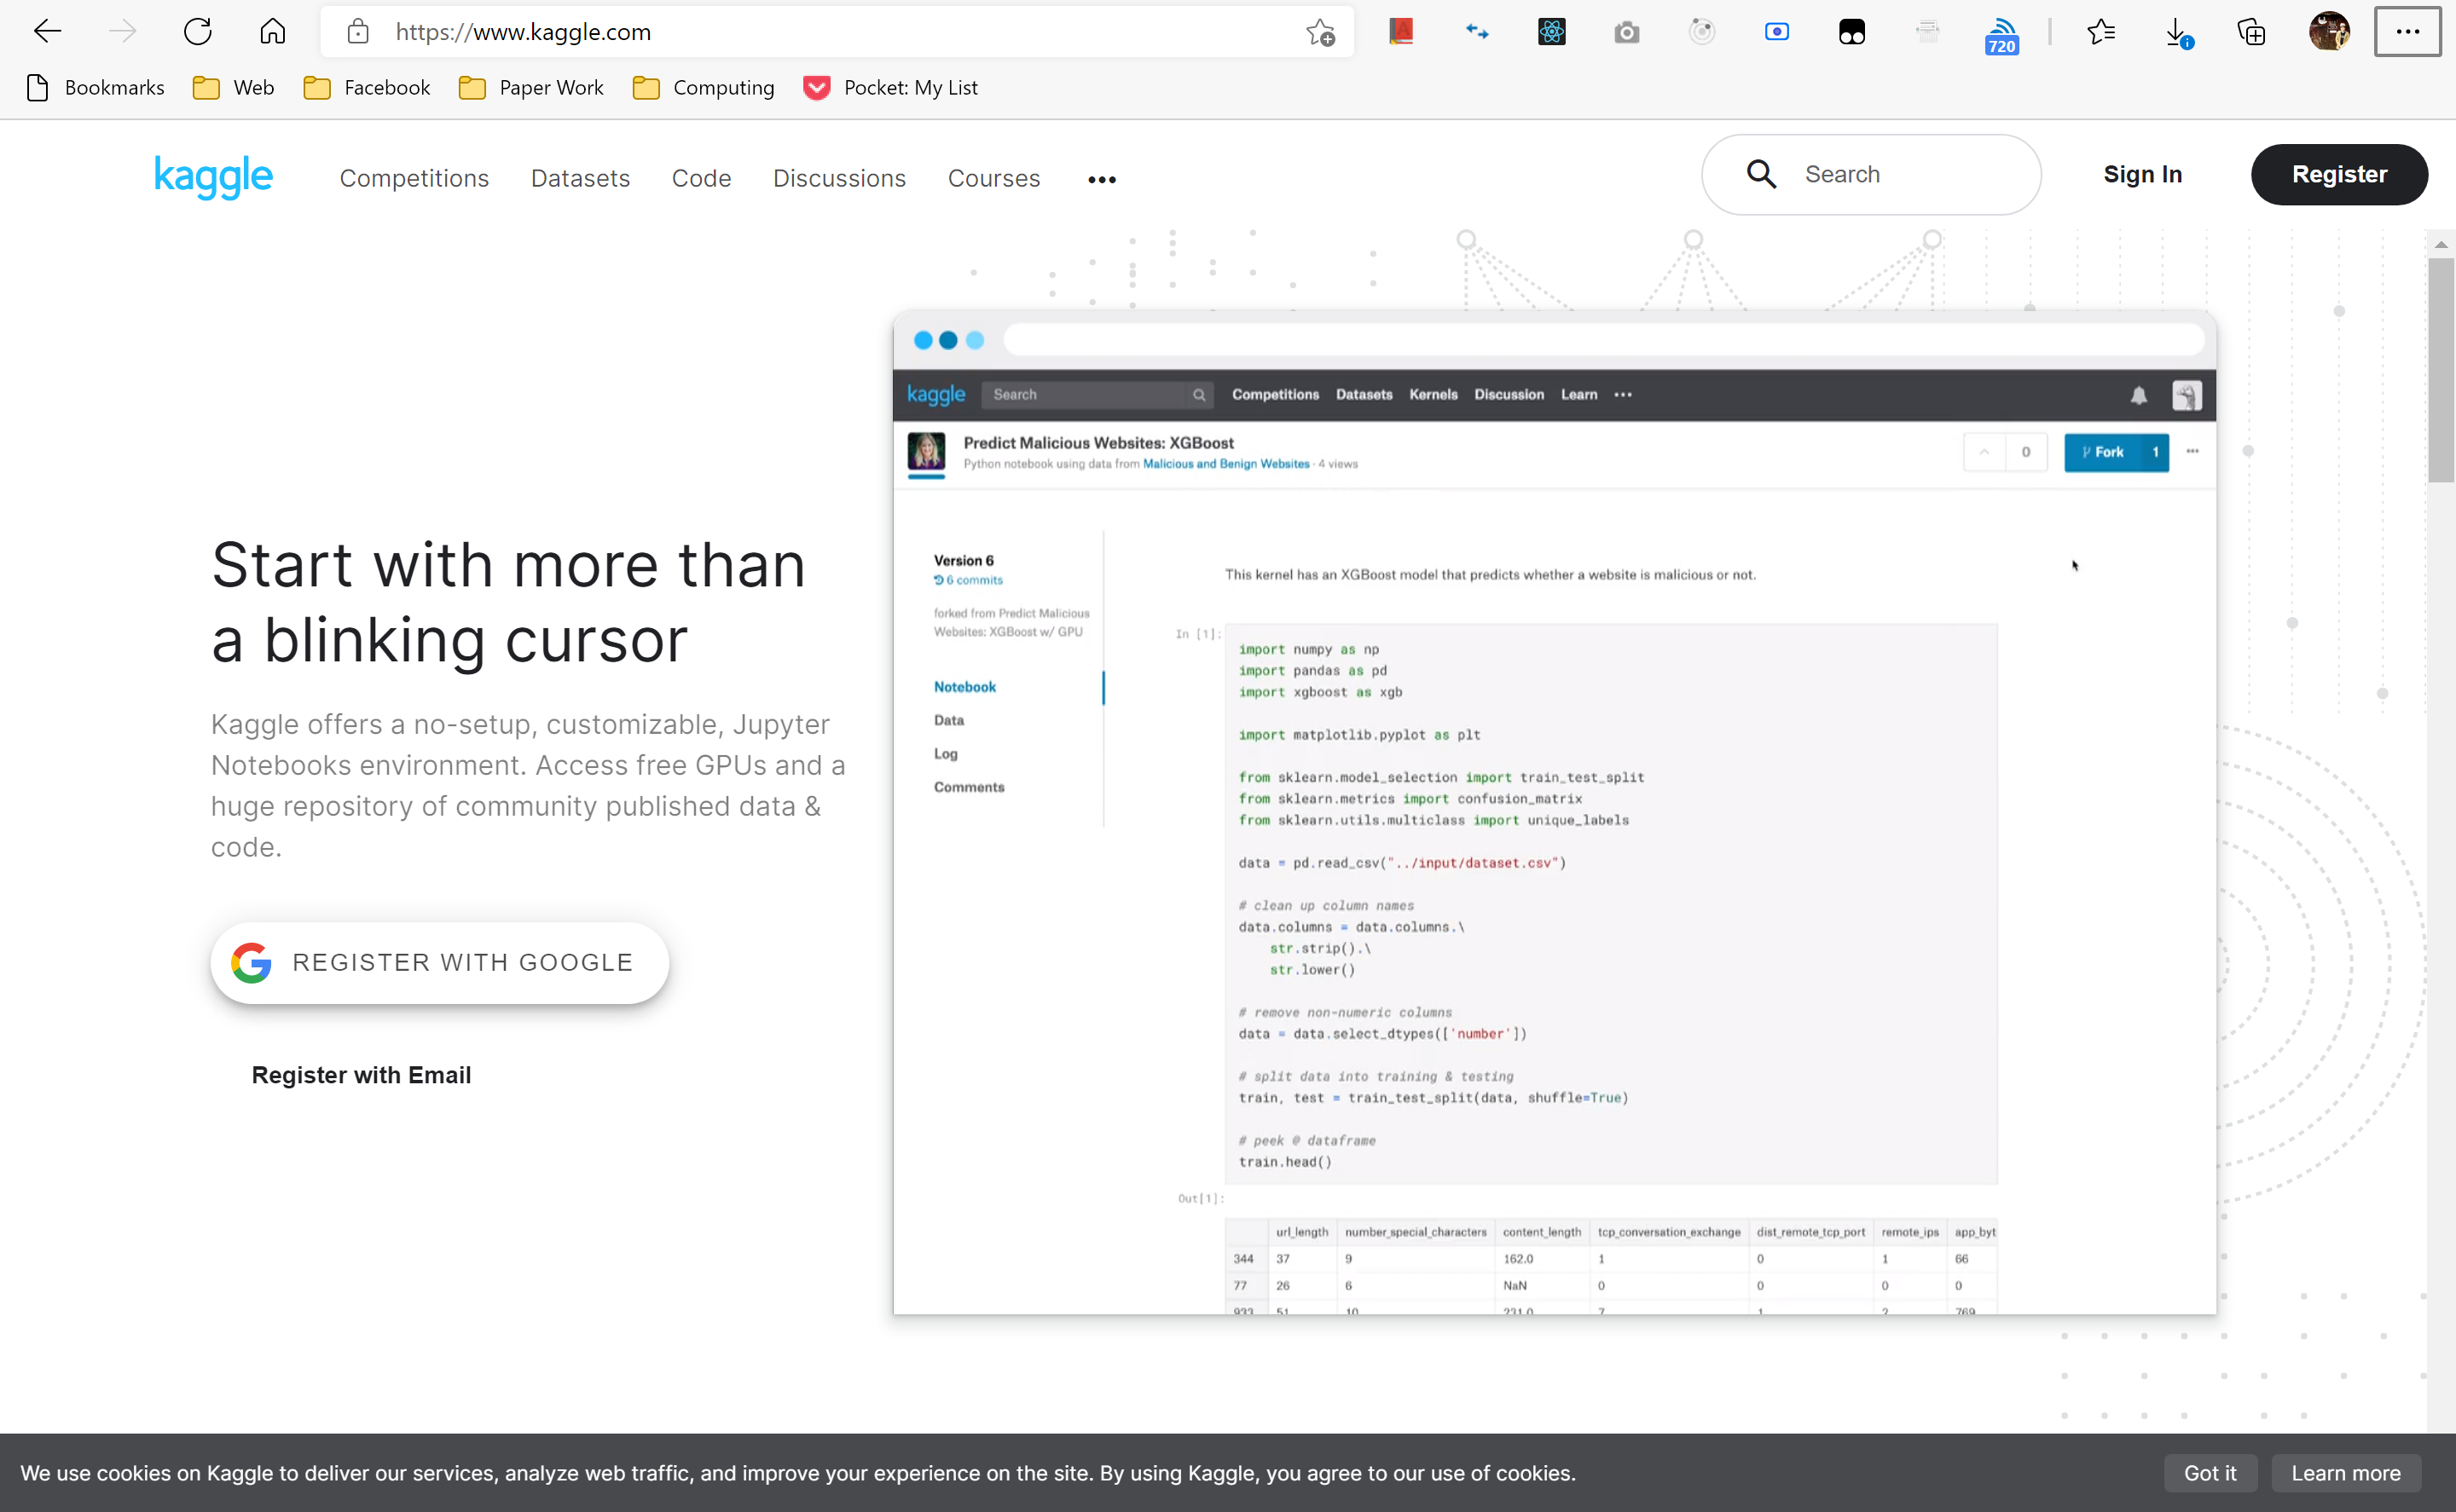The width and height of the screenshot is (2456, 1512).
Task: Open the browser Settings and more menu
Action: coord(2407,32)
